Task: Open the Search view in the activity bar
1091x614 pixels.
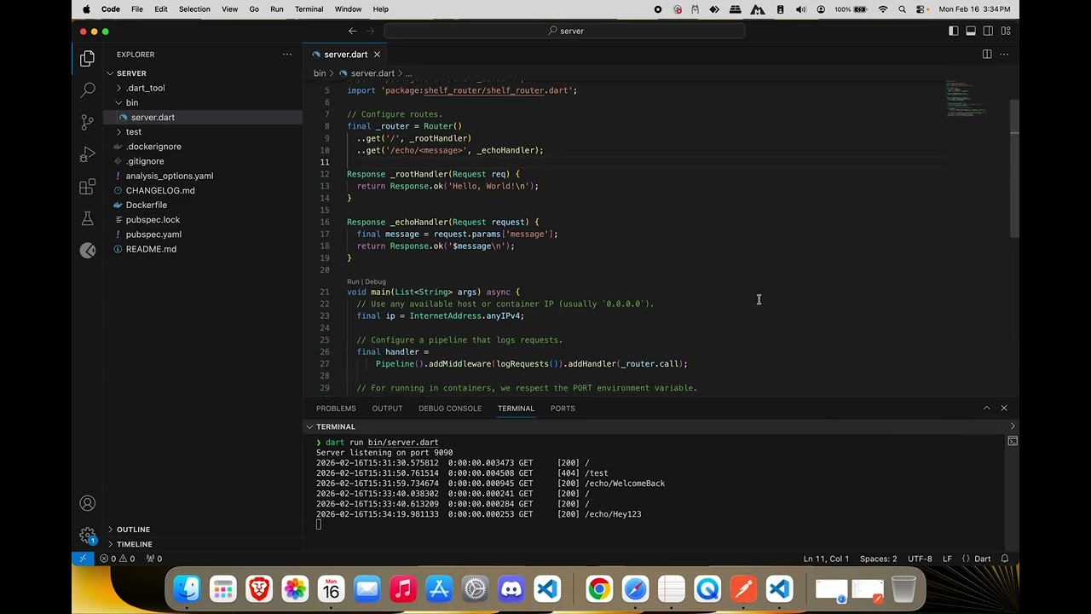Action: [x=87, y=90]
